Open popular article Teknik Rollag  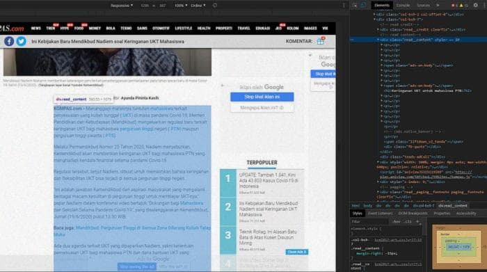pyautogui.click(x=268, y=237)
